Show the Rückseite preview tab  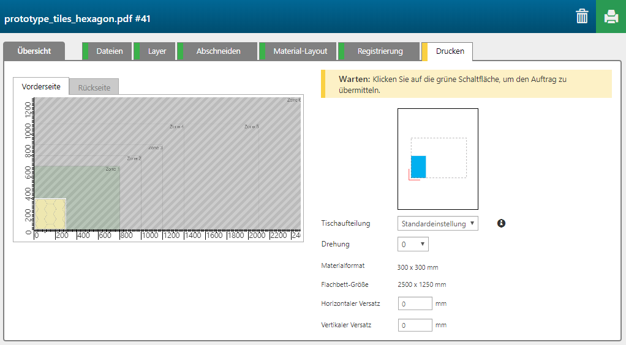94,87
